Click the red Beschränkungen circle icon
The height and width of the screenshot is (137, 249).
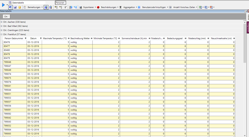(x=98, y=7)
